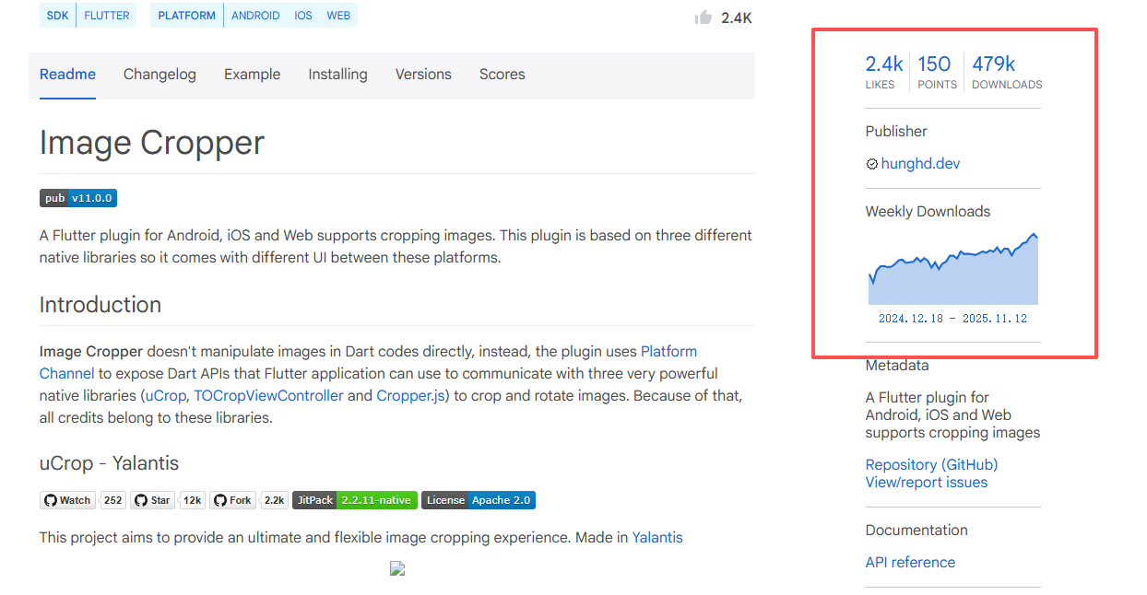Viewport: 1147px width, 595px height.
Task: Open the hunghd.dev publisher link
Action: point(920,164)
